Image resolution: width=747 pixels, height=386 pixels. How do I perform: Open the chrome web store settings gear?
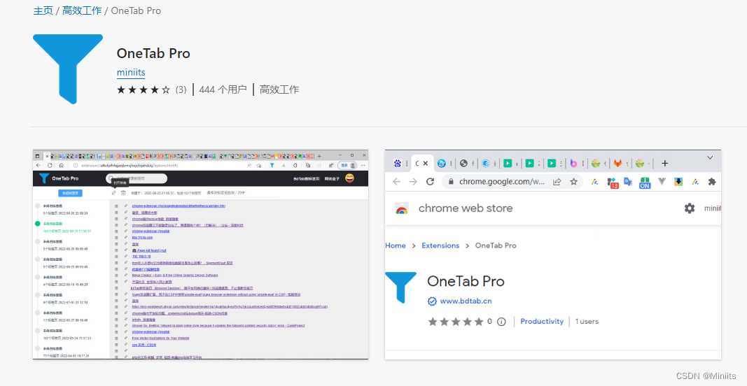point(690,208)
